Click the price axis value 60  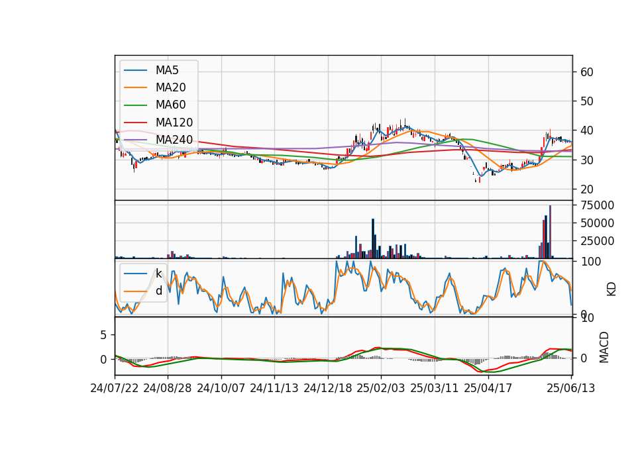[587, 72]
